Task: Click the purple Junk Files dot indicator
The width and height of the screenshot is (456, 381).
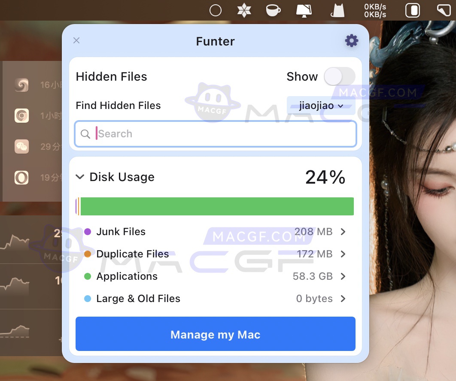Action: pos(87,232)
